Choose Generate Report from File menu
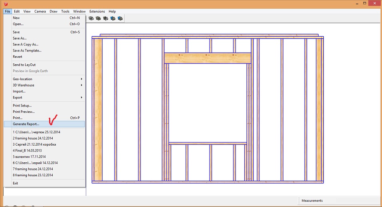382x207 pixels. [x=26, y=124]
